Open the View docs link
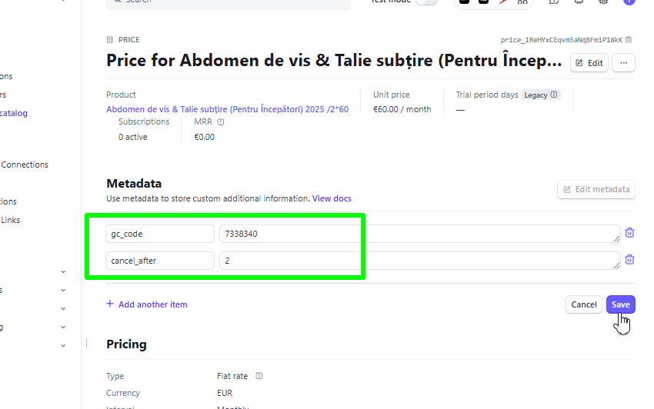The image size is (654, 409). click(x=332, y=198)
